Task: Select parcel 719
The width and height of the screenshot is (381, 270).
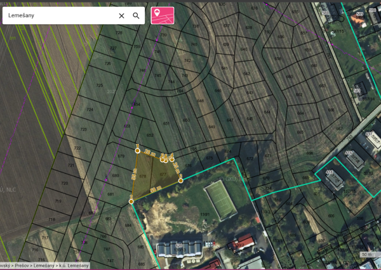Action: (58, 201)
